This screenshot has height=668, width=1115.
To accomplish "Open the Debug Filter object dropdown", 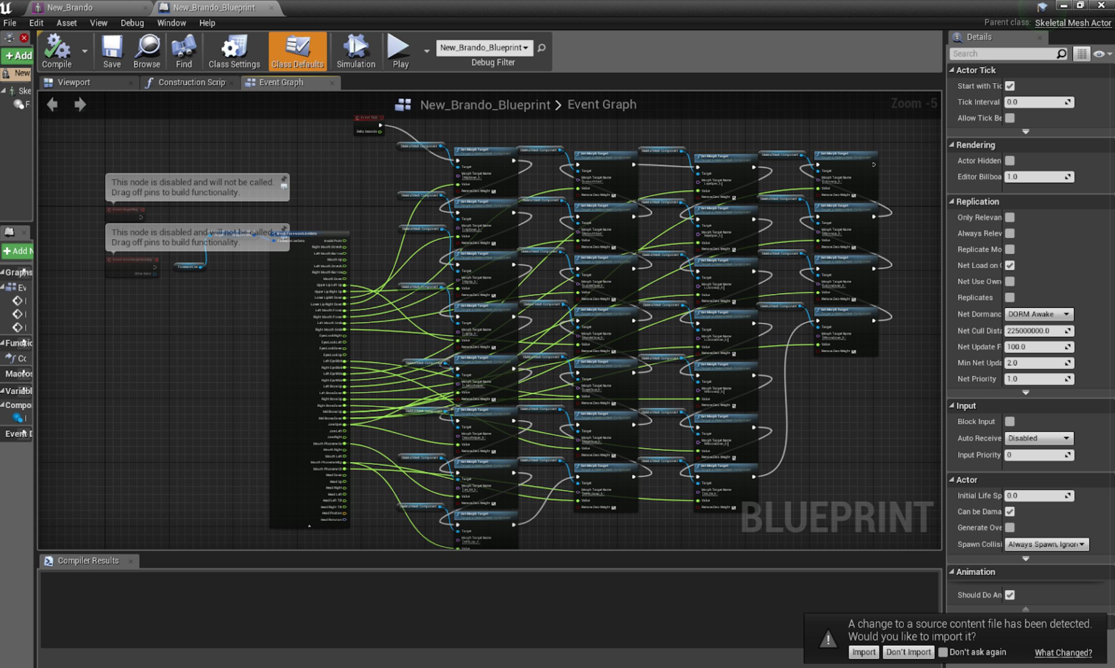I will click(x=484, y=47).
